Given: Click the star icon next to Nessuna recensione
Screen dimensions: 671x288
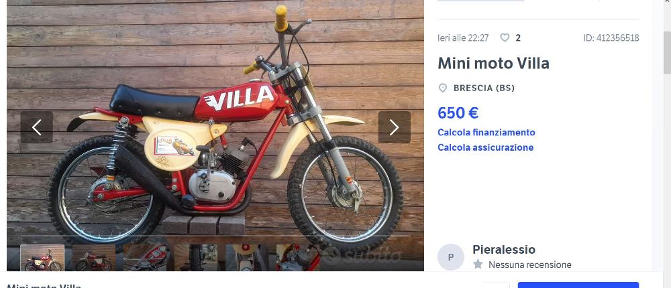Looking at the screenshot, I should 478,264.
